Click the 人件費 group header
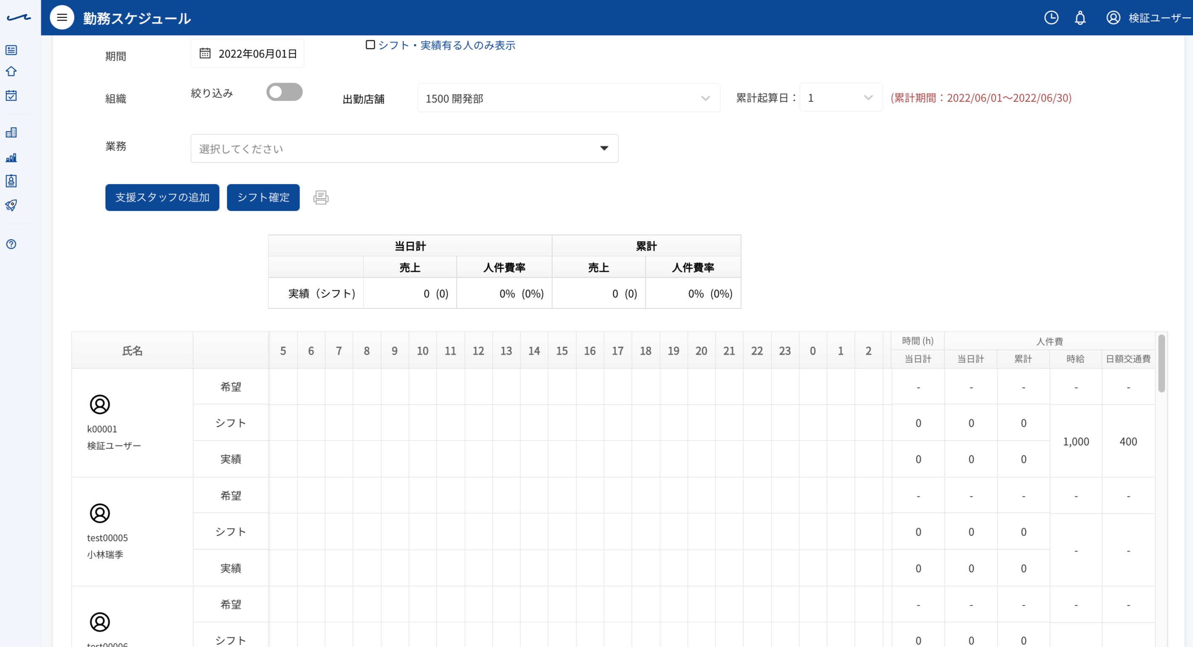Viewport: 1193px width, 647px height. (x=1050, y=341)
